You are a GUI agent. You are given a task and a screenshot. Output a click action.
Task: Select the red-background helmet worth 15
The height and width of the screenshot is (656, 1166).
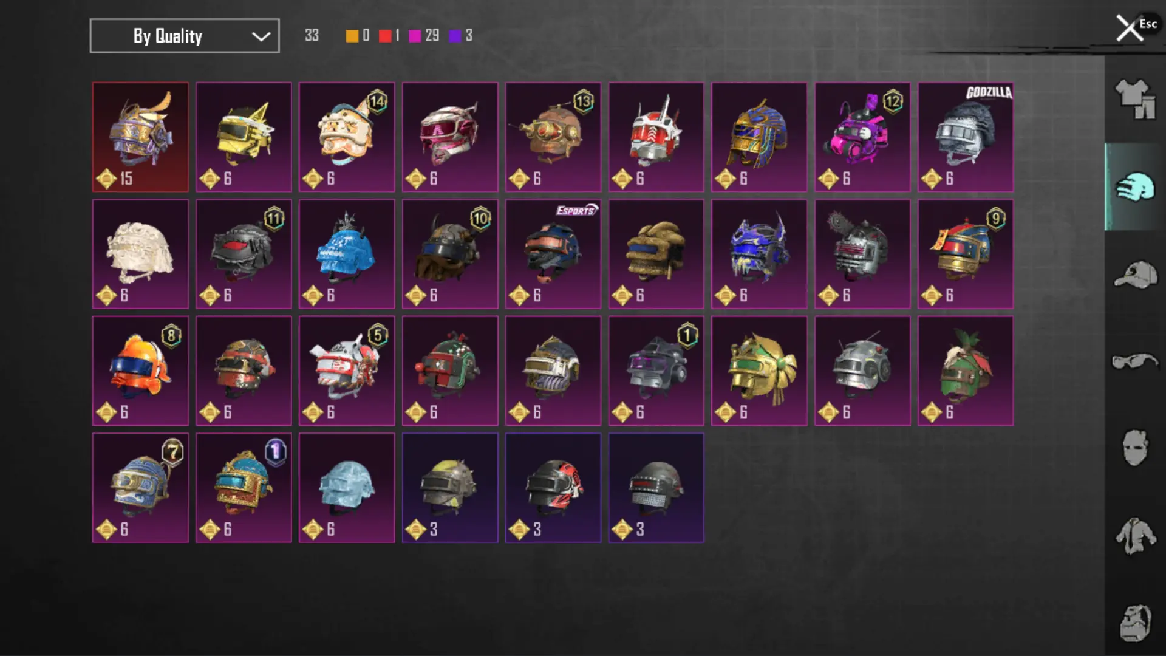140,137
